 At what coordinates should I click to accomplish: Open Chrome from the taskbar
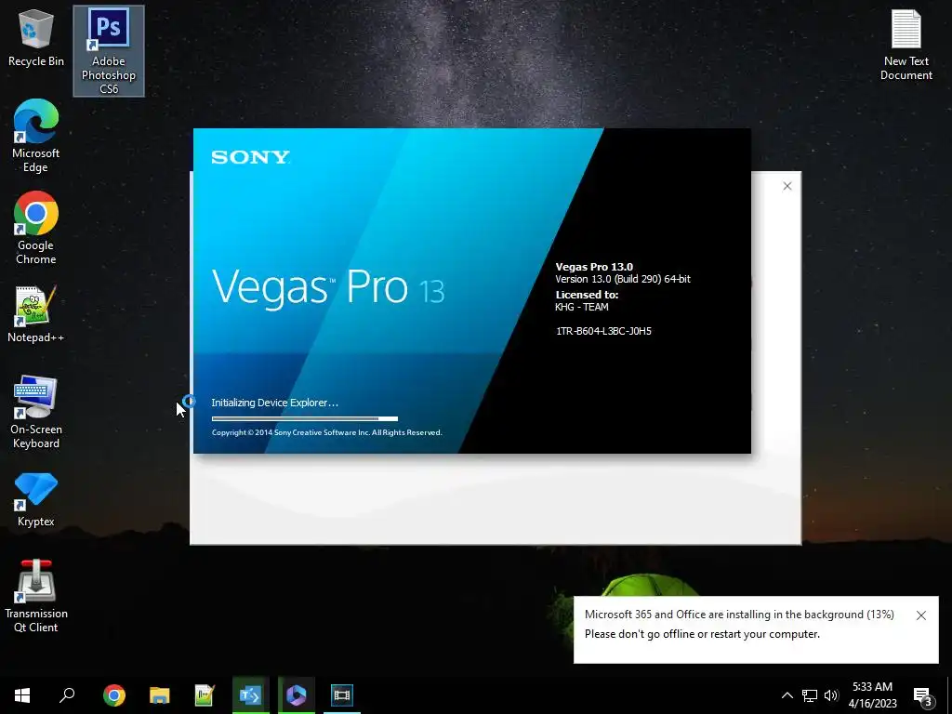(113, 695)
